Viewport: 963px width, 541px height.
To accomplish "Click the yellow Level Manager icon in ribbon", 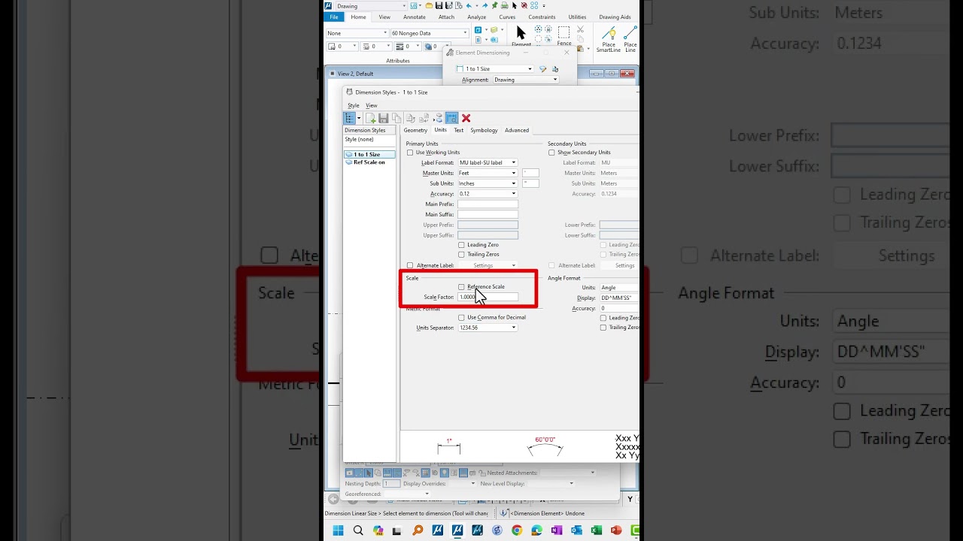I will [x=494, y=30].
